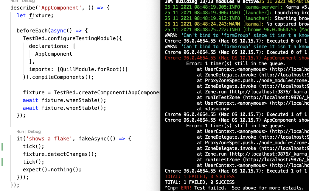Click the yellow WARN [karma] No captured line
The height and width of the screenshot is (191, 309).
[x=237, y=24]
